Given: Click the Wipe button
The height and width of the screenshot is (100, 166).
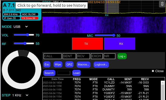Looking at the screenshot, I should [58, 64].
